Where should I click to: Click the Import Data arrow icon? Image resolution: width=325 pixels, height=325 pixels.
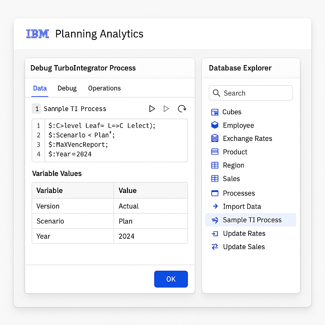pos(216,206)
